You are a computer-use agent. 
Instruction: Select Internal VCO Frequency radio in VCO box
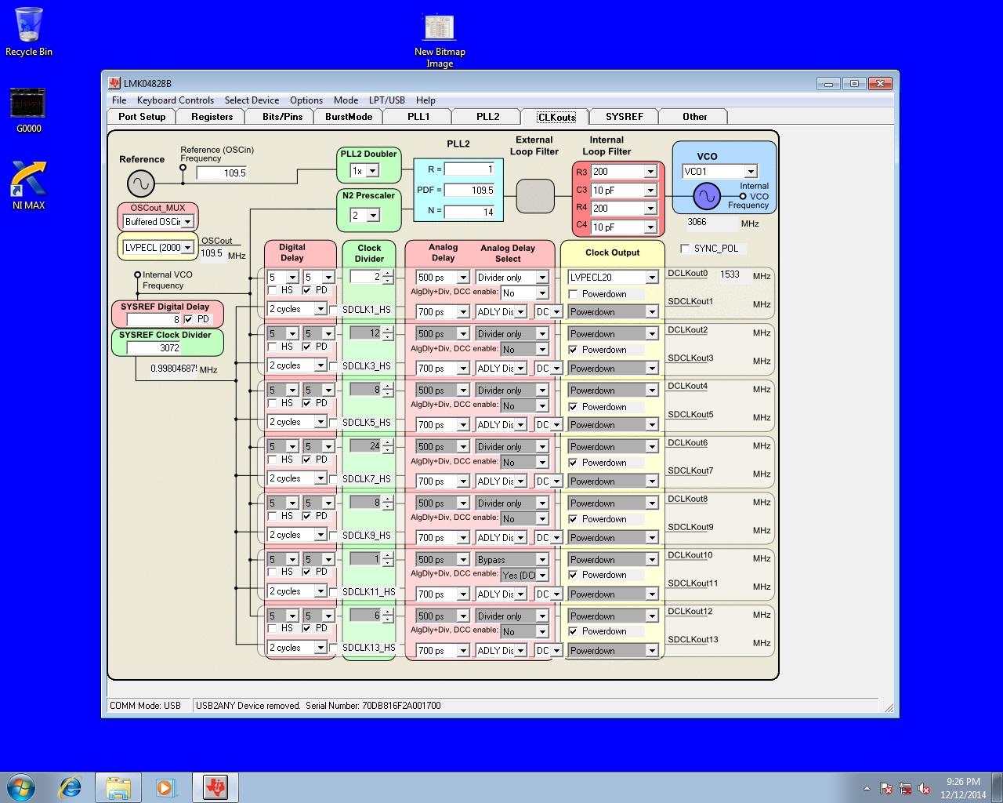click(x=743, y=196)
